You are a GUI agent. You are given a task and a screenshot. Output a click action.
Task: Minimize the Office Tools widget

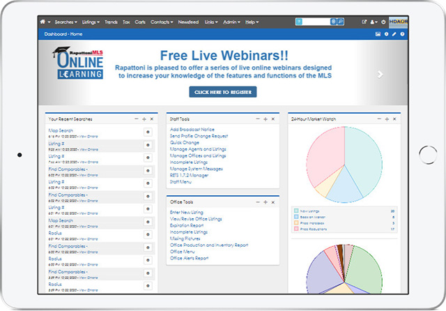point(257,200)
